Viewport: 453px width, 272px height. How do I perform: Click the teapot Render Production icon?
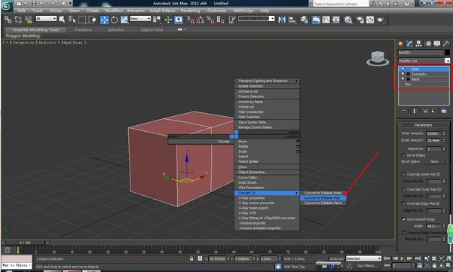[x=380, y=20]
